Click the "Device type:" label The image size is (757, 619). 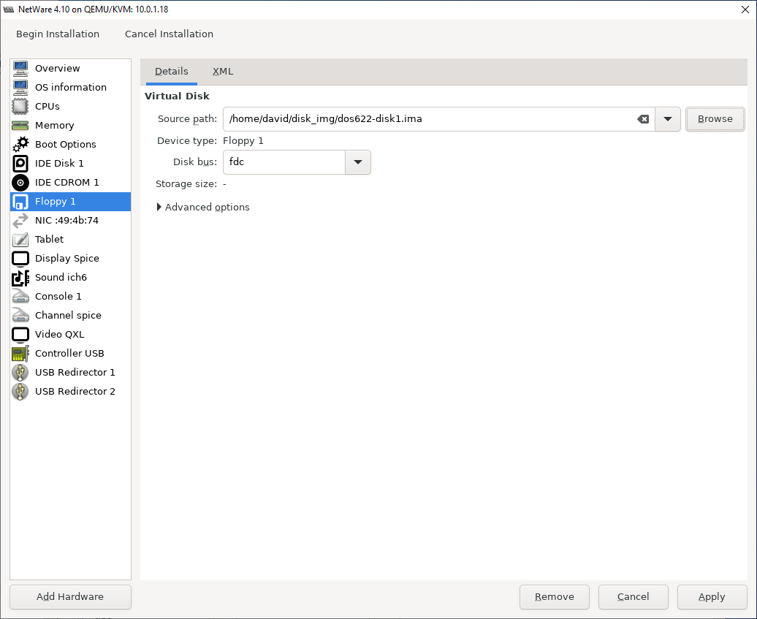187,141
